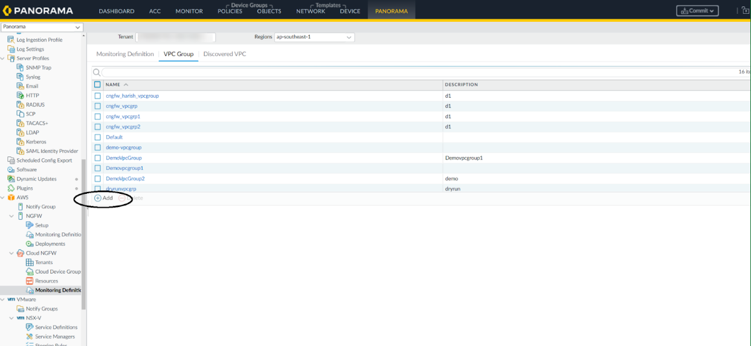
Task: Collapse the Cloud NGFW tree node
Action: pos(11,253)
